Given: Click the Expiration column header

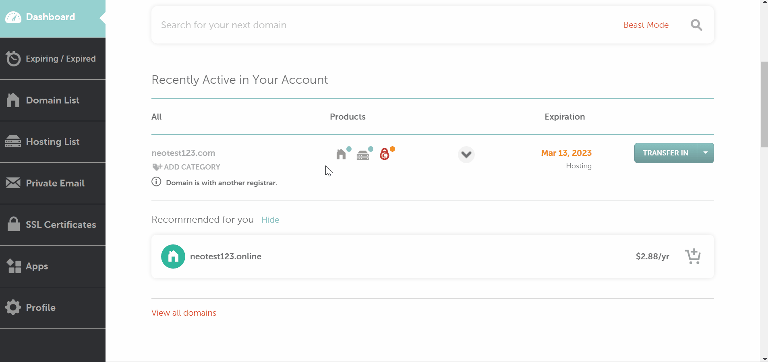Looking at the screenshot, I should (565, 117).
